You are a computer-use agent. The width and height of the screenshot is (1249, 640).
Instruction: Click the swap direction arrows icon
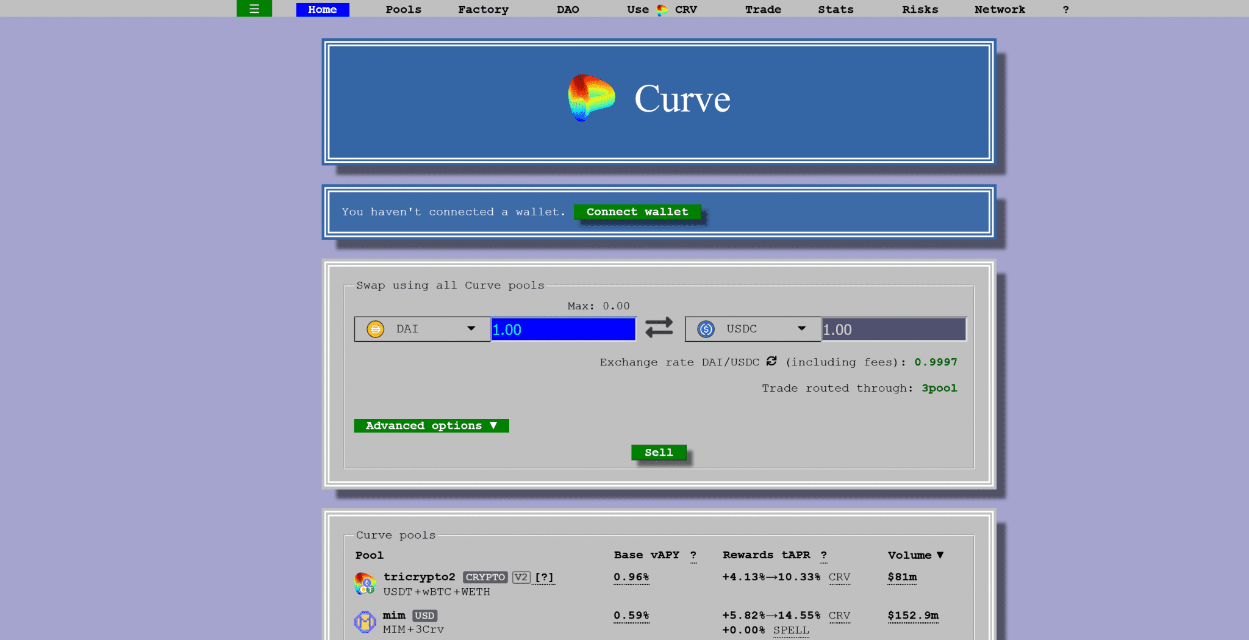pos(659,328)
